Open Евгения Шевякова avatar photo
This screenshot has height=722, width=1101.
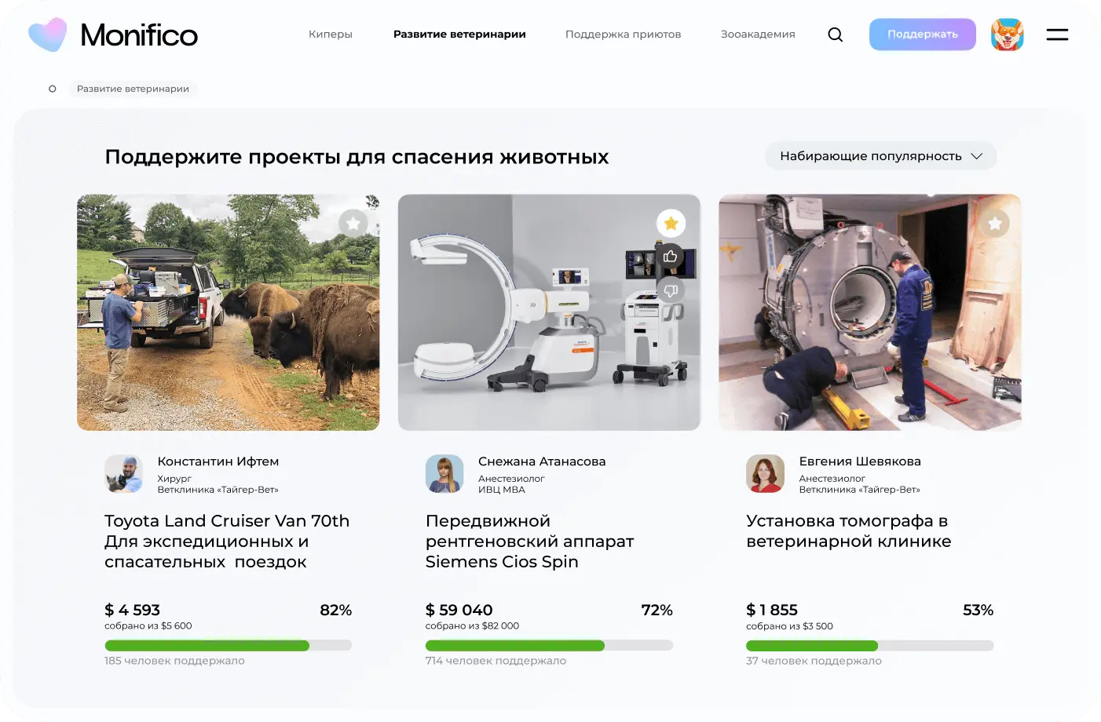[x=766, y=474]
